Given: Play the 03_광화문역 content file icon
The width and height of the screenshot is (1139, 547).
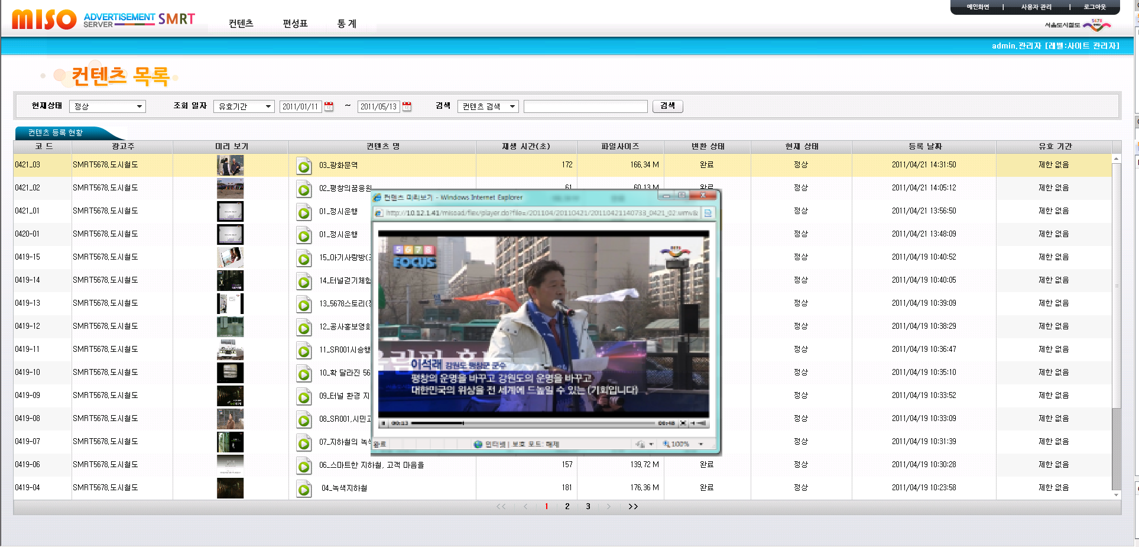Looking at the screenshot, I should click(x=304, y=166).
